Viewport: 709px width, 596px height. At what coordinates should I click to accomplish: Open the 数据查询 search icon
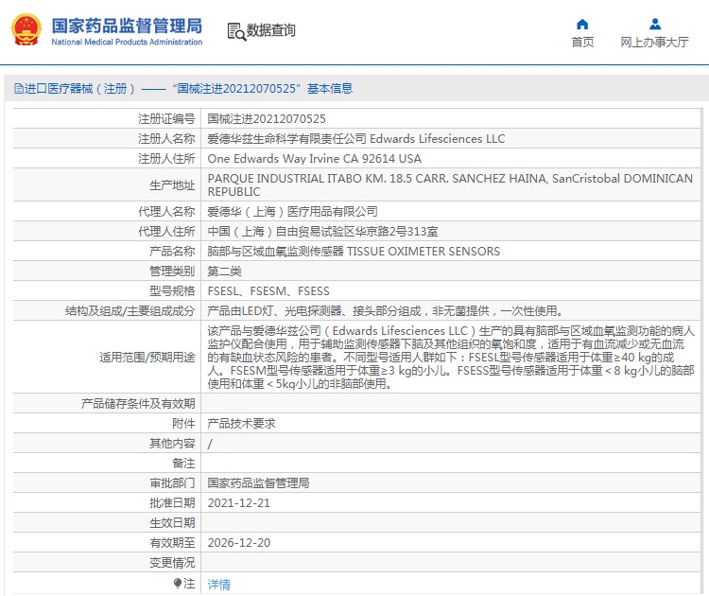coord(236,31)
